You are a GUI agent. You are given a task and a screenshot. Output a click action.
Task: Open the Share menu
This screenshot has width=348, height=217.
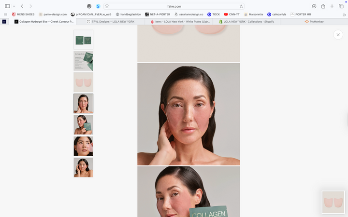click(x=323, y=6)
